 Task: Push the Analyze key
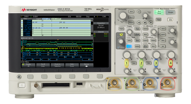[137, 46]
